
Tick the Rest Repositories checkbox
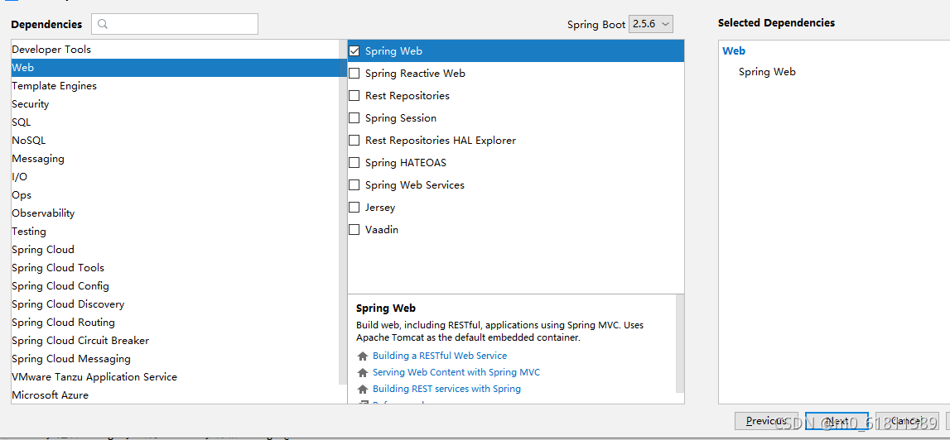354,96
